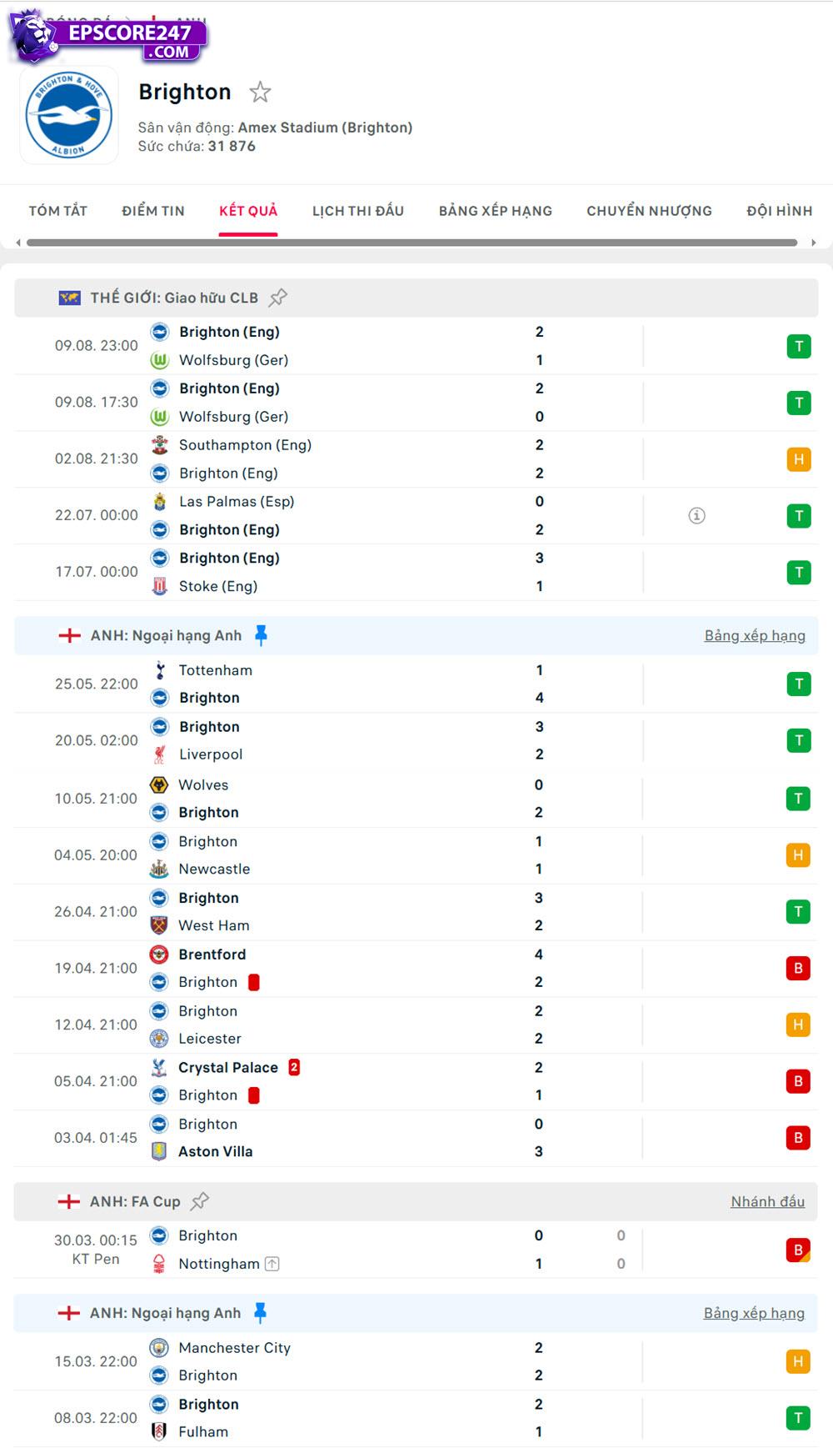Viewport: 833px width, 1448px height.
Task: Open the CHUYỂN NHƯỢNG tab
Action: [x=649, y=211]
